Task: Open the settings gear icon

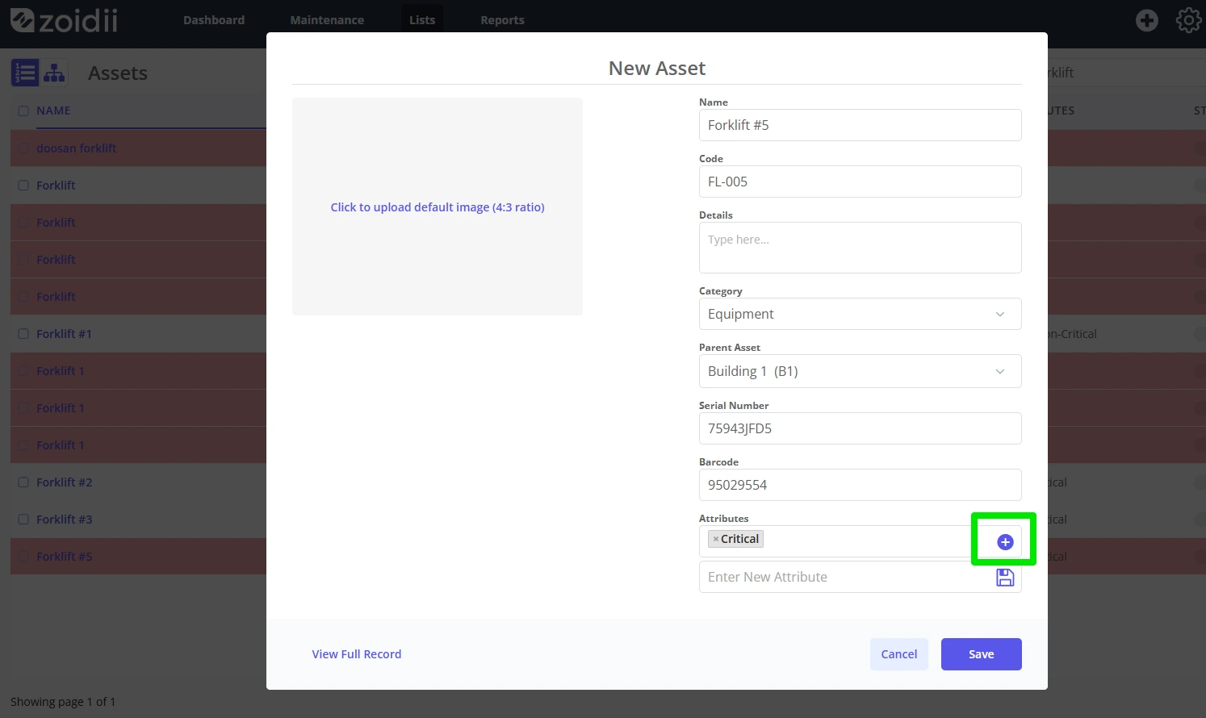Action: point(1188,20)
